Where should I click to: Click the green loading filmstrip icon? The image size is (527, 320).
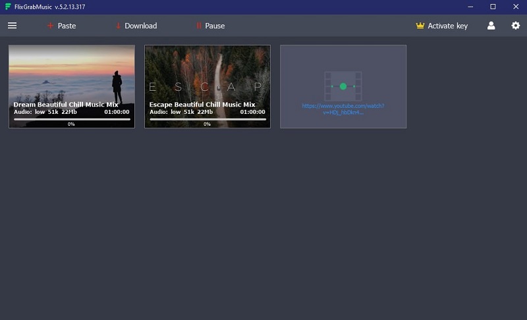coord(343,86)
